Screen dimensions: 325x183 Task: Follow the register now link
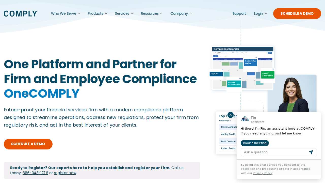pyautogui.click(x=65, y=173)
